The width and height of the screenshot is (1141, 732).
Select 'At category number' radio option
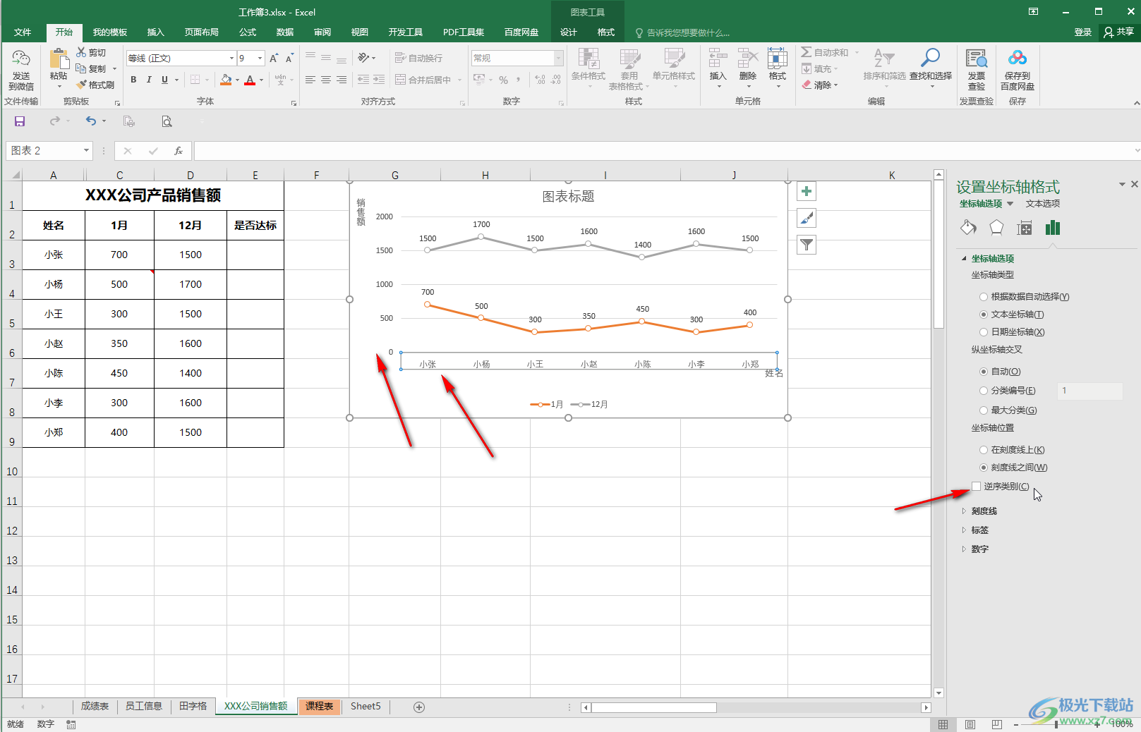tap(984, 391)
